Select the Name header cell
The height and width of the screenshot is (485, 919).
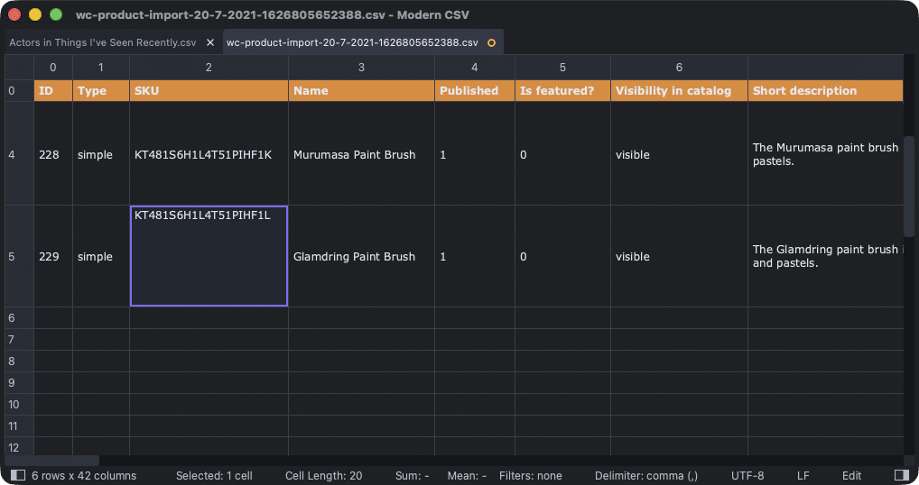pyautogui.click(x=361, y=91)
